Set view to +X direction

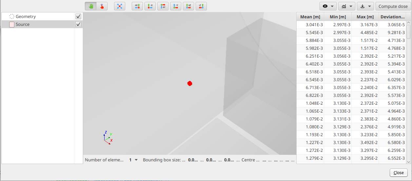(137, 6)
